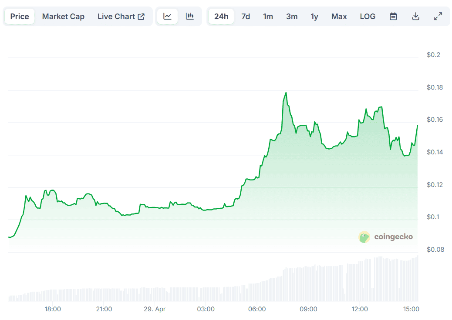This screenshot has width=452, height=320.
Task: Switch to line chart view
Action: click(168, 17)
